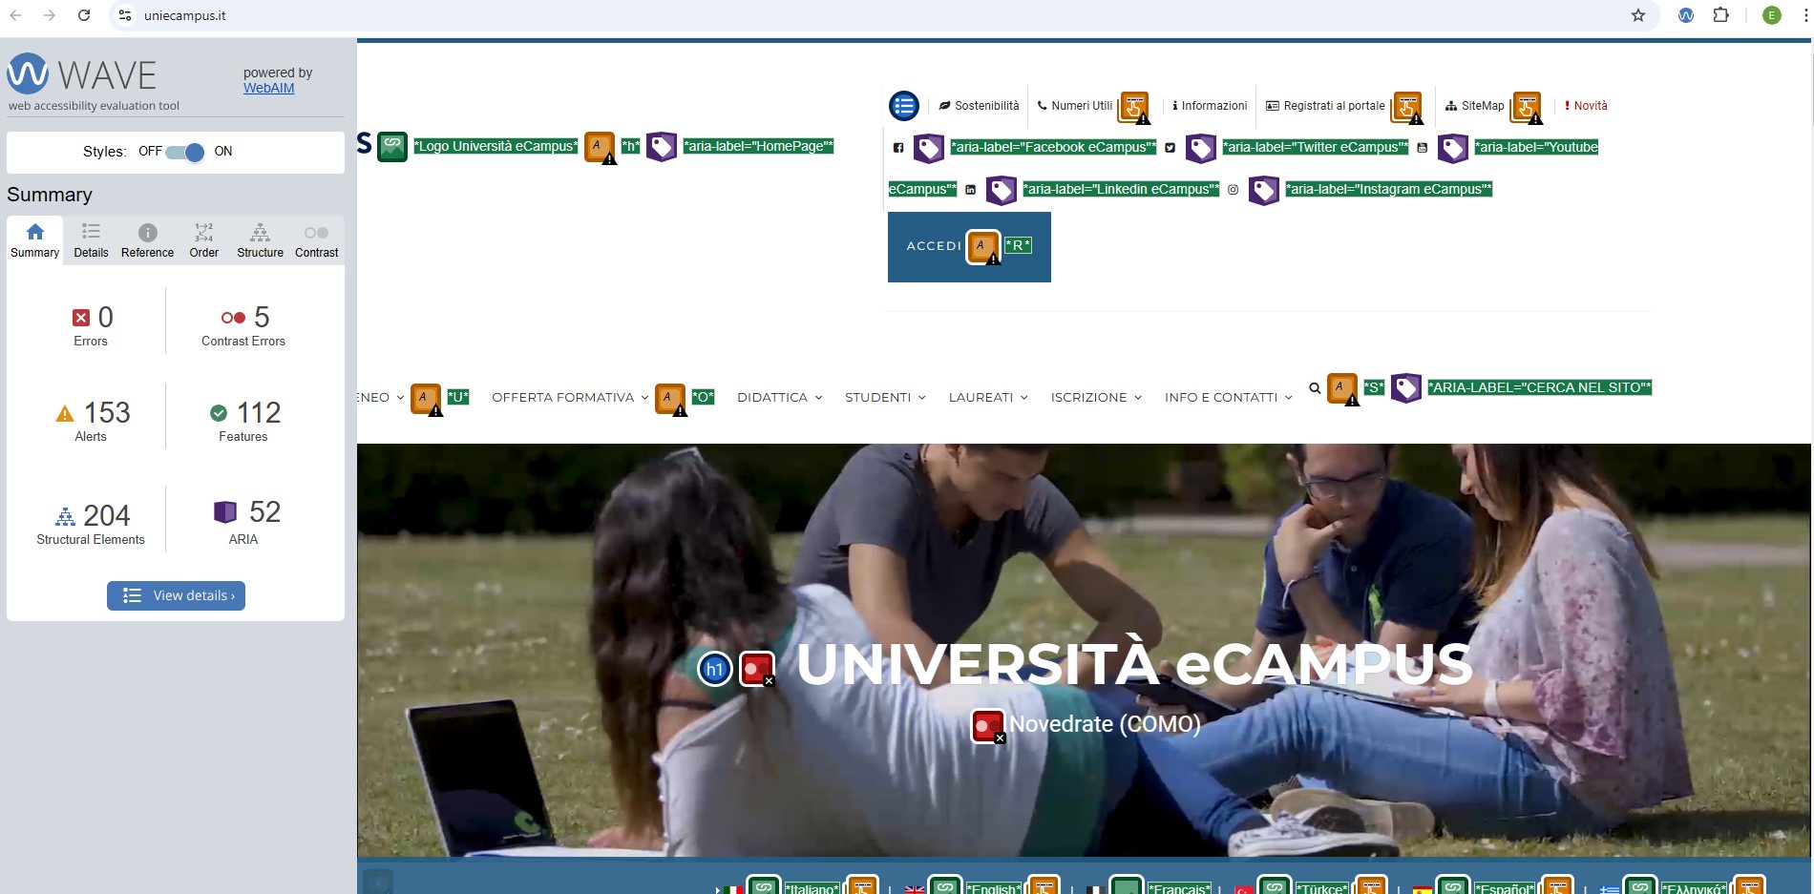Click the site search magnifier icon

pyautogui.click(x=1315, y=388)
